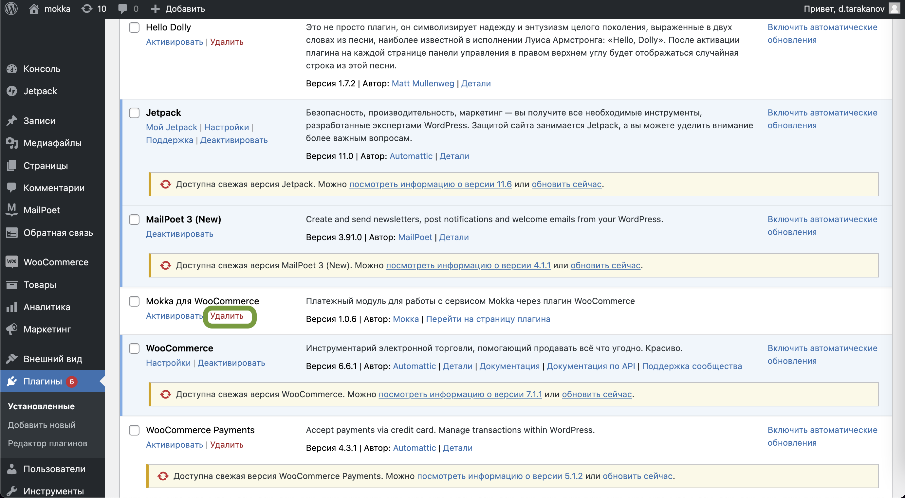Click the Пользователи user icon
The width and height of the screenshot is (905, 498).
11,469
